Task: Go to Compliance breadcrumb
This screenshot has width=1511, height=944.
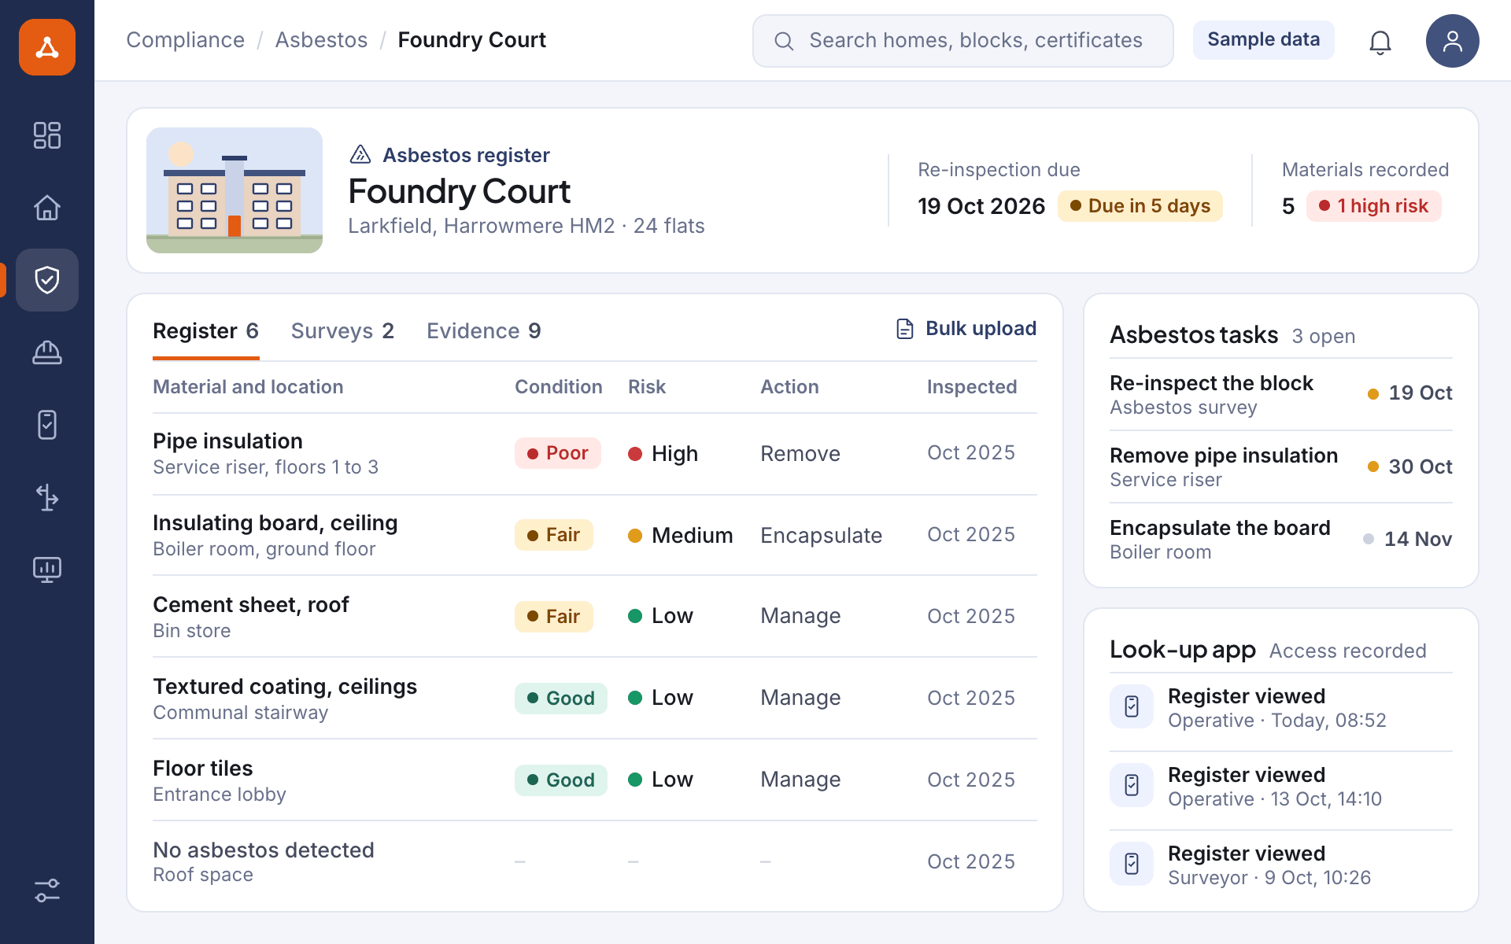Action: coord(185,40)
